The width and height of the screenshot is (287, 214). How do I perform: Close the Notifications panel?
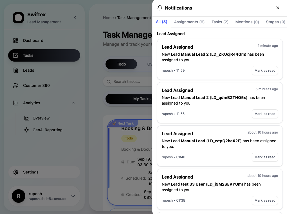coord(278,8)
